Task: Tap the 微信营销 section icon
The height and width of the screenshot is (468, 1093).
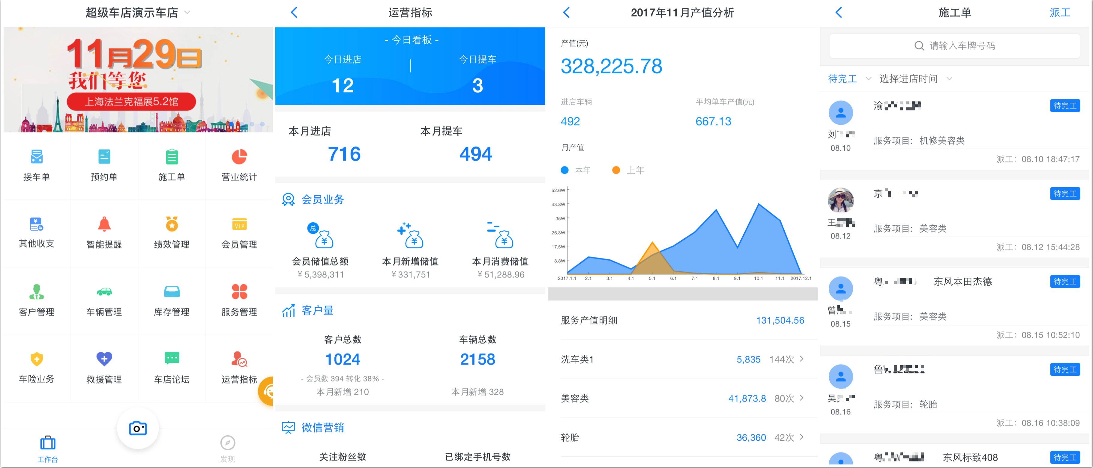Action: tap(289, 427)
